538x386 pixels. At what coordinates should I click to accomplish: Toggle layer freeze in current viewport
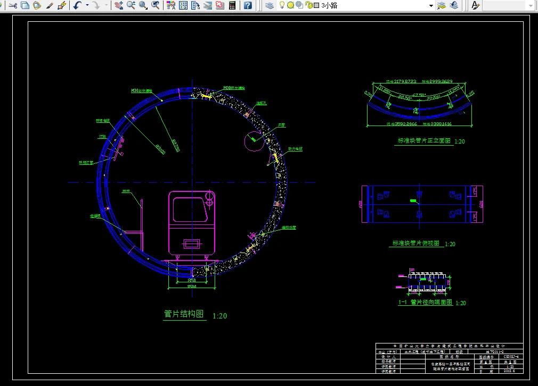coord(299,5)
